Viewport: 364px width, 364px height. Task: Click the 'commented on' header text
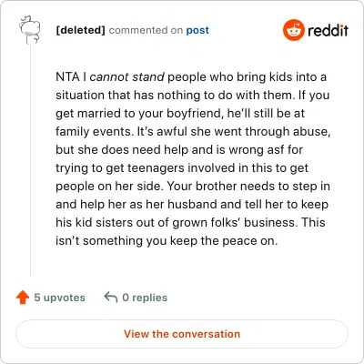[146, 30]
